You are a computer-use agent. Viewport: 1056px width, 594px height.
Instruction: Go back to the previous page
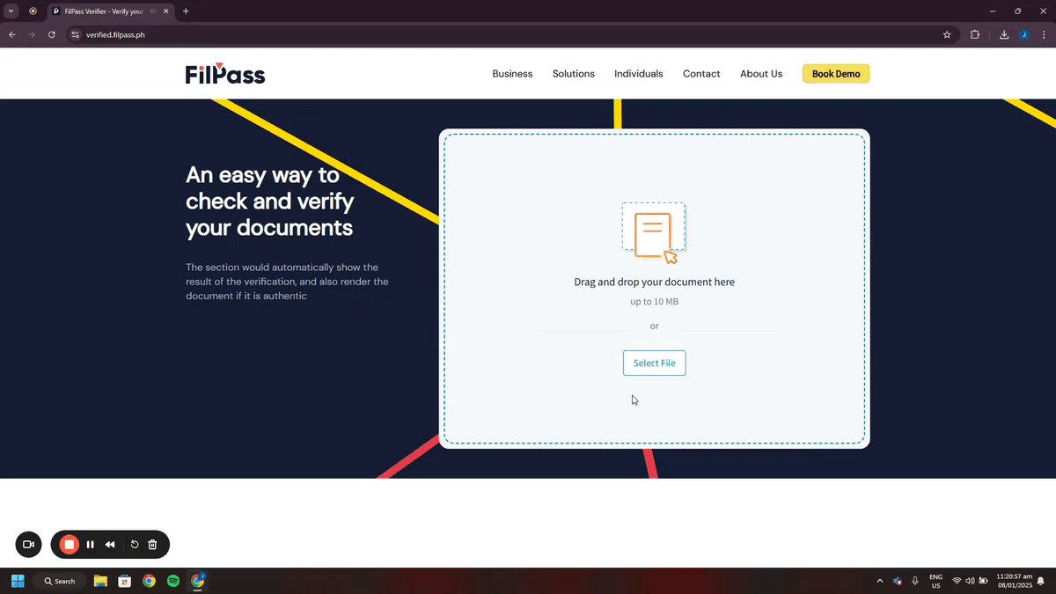pyautogui.click(x=12, y=34)
